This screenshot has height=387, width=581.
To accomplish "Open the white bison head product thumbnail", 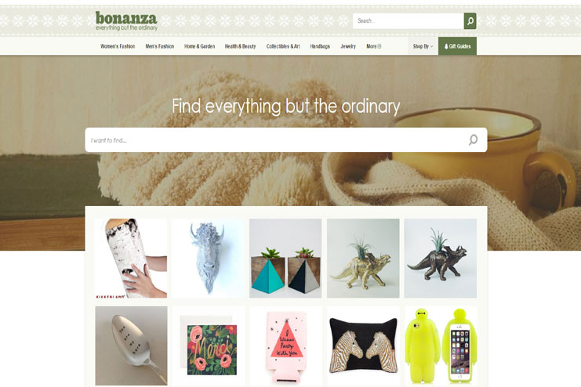I will click(x=208, y=258).
